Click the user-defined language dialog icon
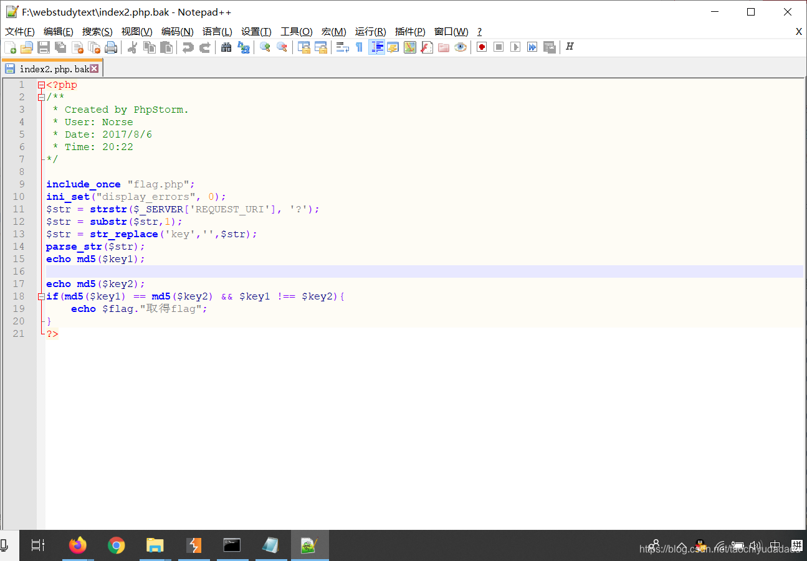Image resolution: width=807 pixels, height=561 pixels. click(x=393, y=47)
